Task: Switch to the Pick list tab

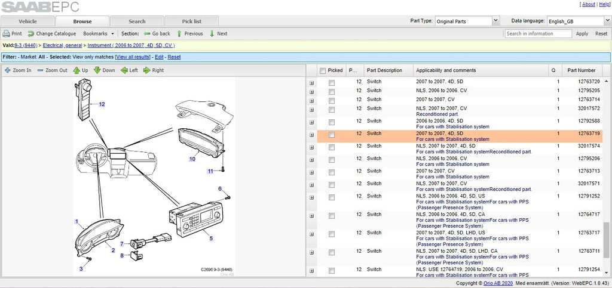Action: pos(192,21)
